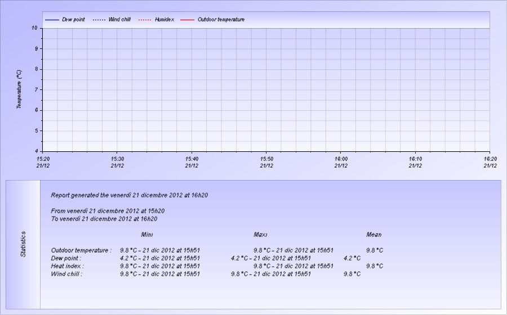Click the 16:10 21/12 time axis label
Viewport: 507px width, 315px height.
click(415, 163)
